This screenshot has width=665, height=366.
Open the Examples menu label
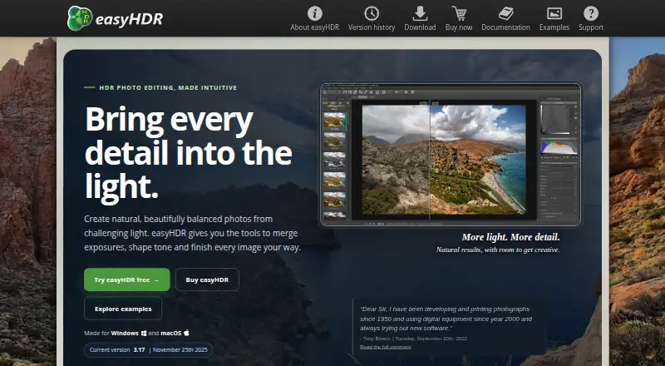click(x=554, y=27)
